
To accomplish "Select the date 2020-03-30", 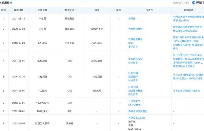I will (18, 29).
